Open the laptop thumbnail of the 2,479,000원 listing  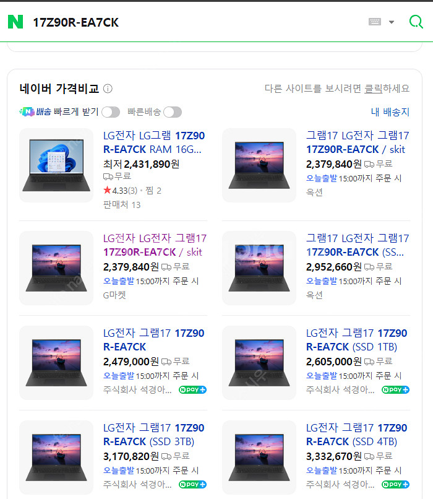tap(56, 363)
